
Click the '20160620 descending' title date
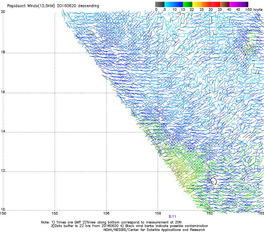78,6
